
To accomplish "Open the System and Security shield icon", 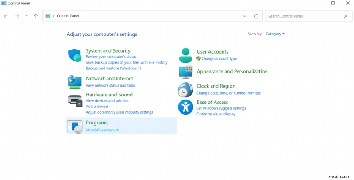I will 75,55.
